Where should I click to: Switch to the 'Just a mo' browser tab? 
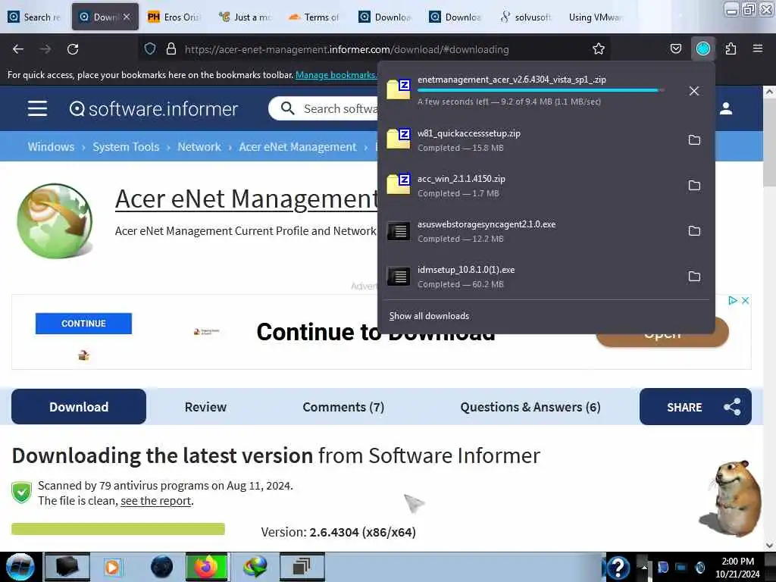tap(246, 17)
